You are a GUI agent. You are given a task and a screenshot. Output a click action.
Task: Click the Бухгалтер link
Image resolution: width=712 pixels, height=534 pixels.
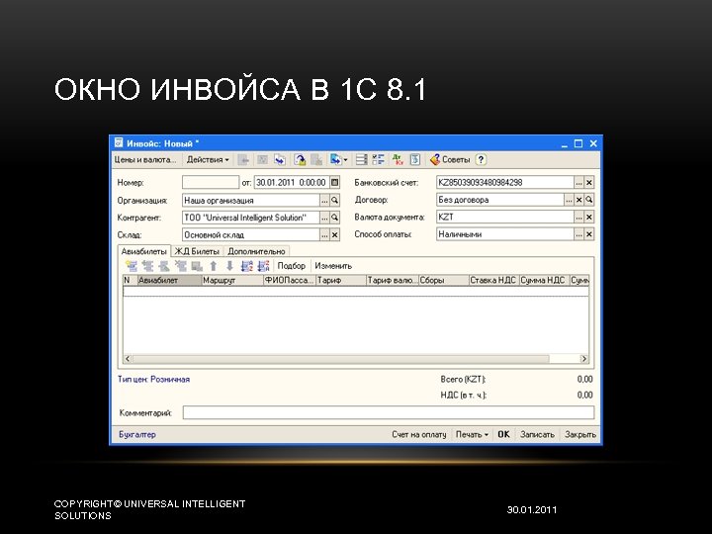pyautogui.click(x=137, y=434)
